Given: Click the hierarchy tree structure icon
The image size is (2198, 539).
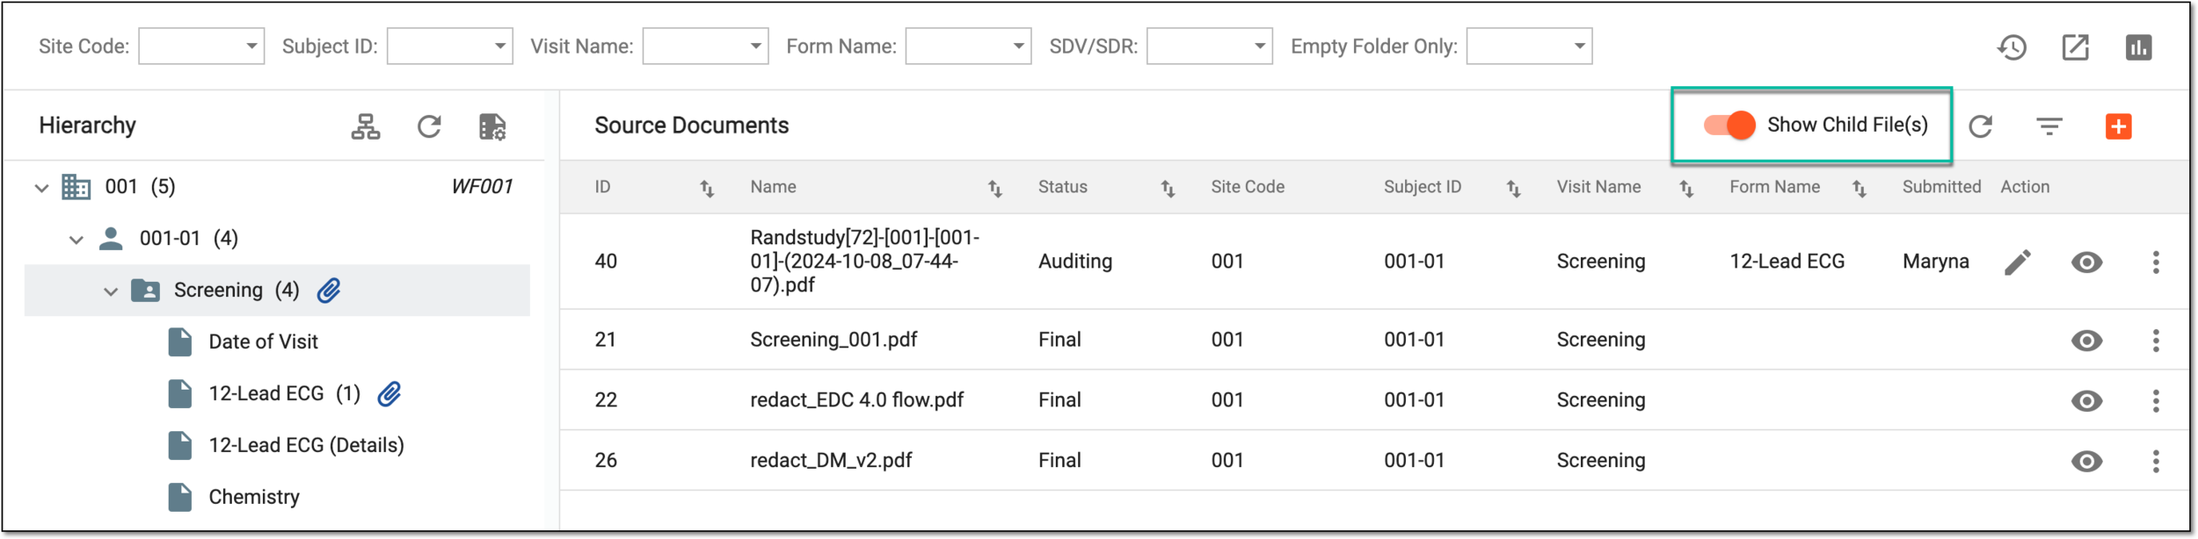Looking at the screenshot, I should (366, 126).
